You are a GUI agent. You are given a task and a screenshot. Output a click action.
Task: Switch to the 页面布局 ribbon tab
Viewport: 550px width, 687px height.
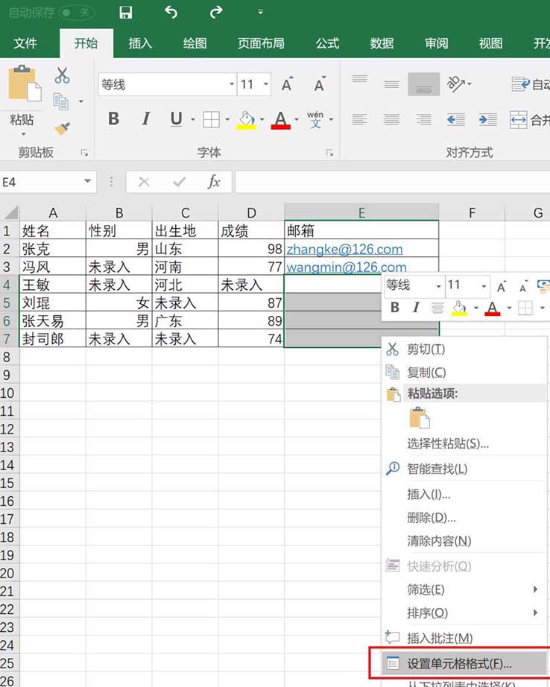261,43
